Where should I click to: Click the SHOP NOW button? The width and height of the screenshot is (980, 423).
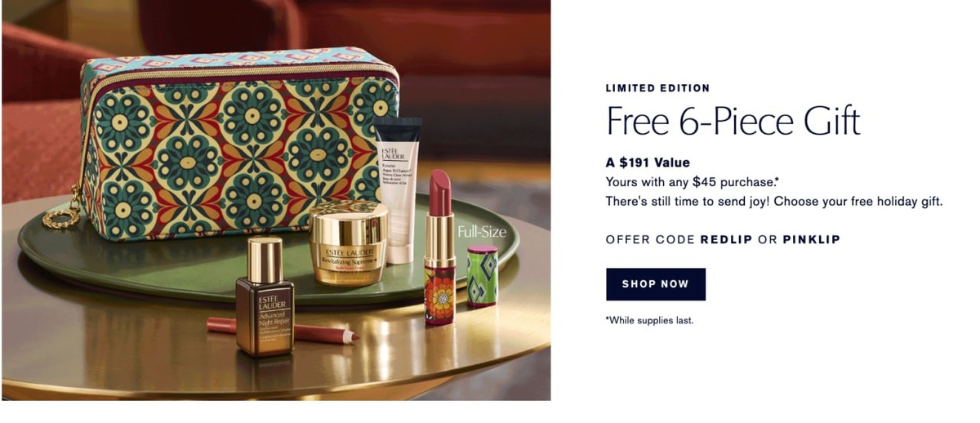point(656,284)
